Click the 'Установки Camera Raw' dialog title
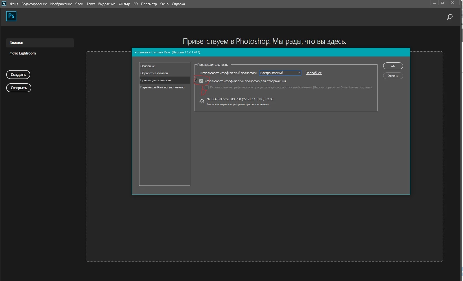The width and height of the screenshot is (463, 281). point(167,52)
